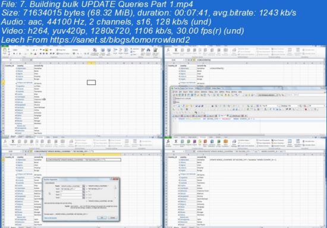The height and width of the screenshot is (228, 327).
Task: Open Database menu in the Toad window
Action: (204, 91)
